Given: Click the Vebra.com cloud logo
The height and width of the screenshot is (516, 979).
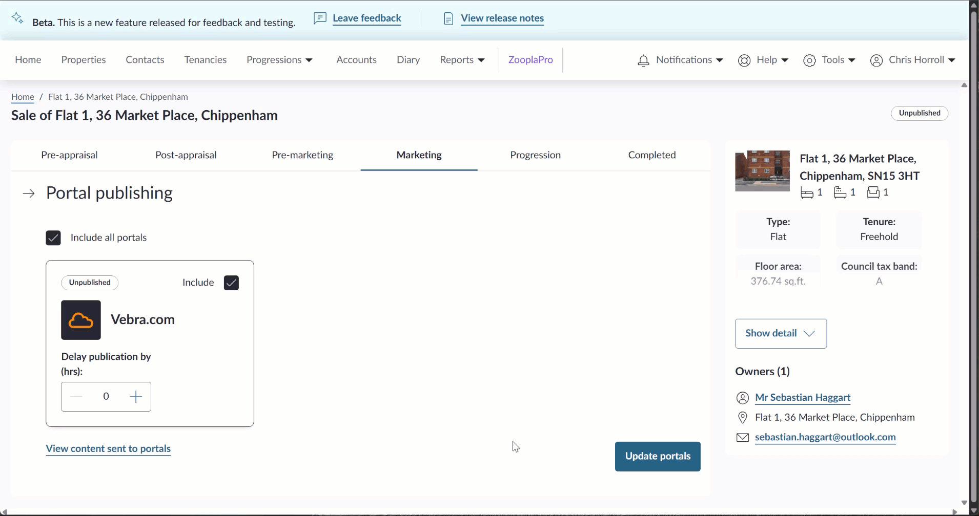Looking at the screenshot, I should click(81, 320).
